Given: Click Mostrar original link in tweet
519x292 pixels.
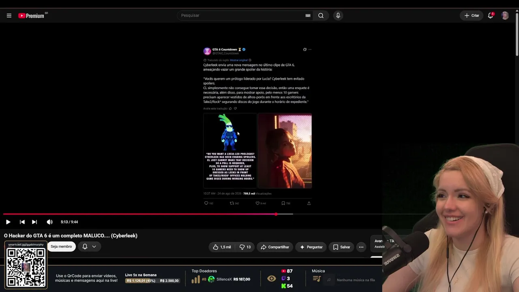Looking at the screenshot, I should click(x=238, y=60).
